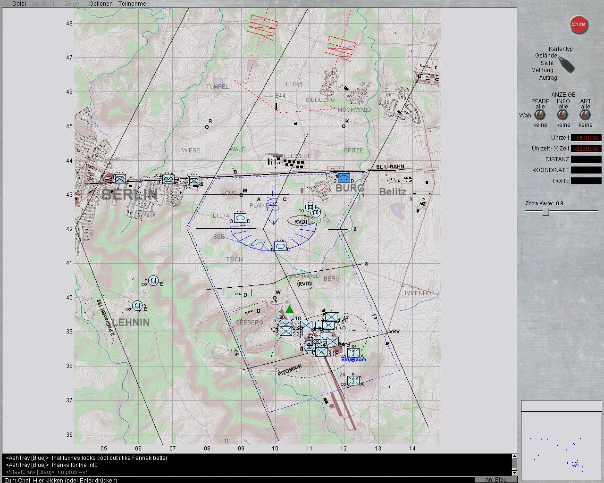Click the VRV phase line label

394,332
